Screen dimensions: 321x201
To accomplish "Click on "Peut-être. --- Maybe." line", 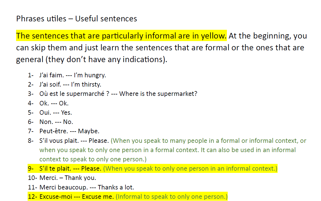I will click(69, 131).
